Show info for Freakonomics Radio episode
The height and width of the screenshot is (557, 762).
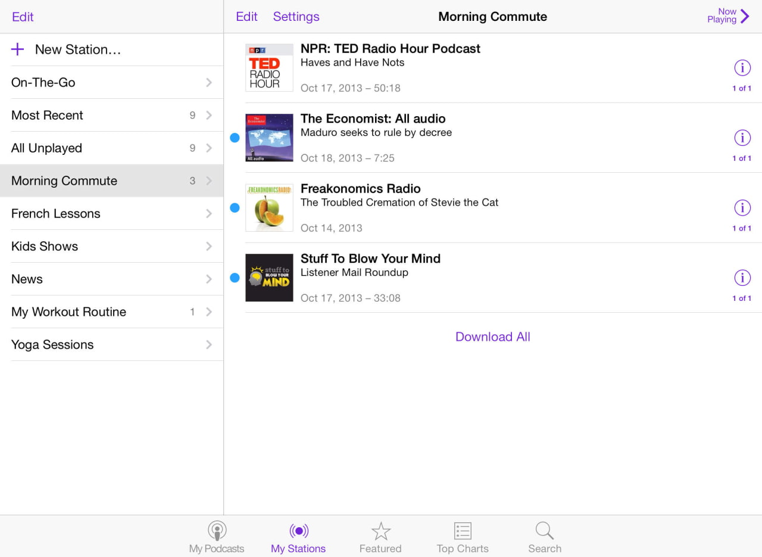(742, 207)
